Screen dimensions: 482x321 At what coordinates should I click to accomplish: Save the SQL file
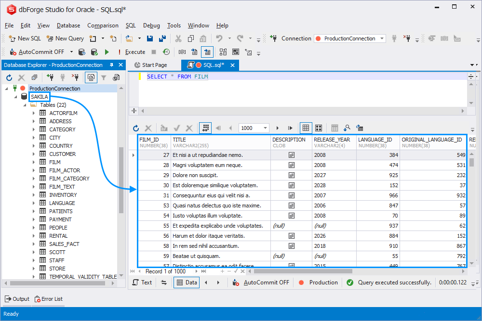150,38
